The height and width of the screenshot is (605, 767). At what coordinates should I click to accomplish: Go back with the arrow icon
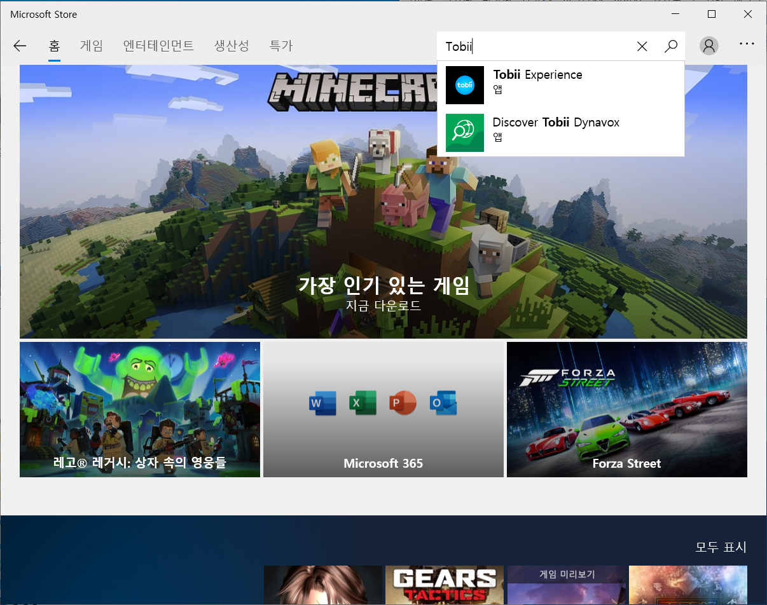[x=20, y=46]
